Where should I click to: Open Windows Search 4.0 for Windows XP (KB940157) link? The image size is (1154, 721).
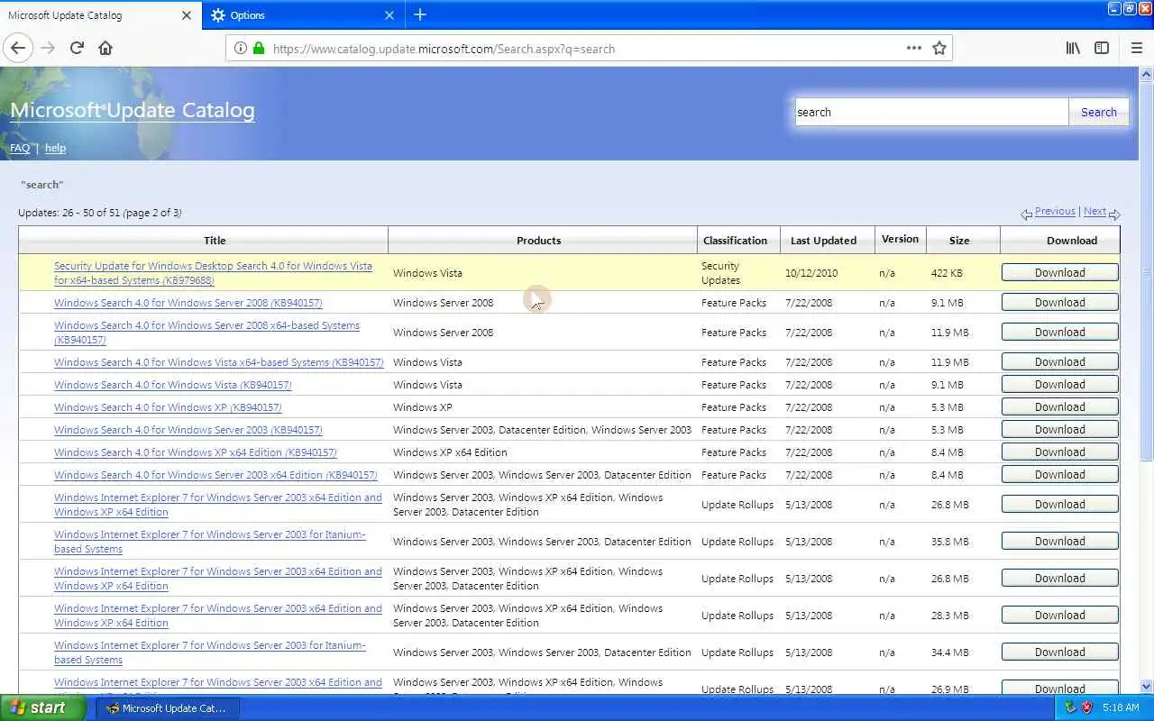pos(168,407)
